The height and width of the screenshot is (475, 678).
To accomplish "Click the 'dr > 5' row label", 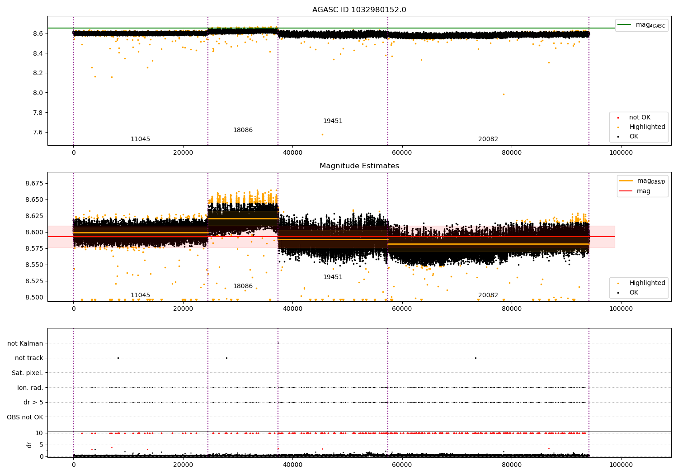I will click(x=33, y=403).
